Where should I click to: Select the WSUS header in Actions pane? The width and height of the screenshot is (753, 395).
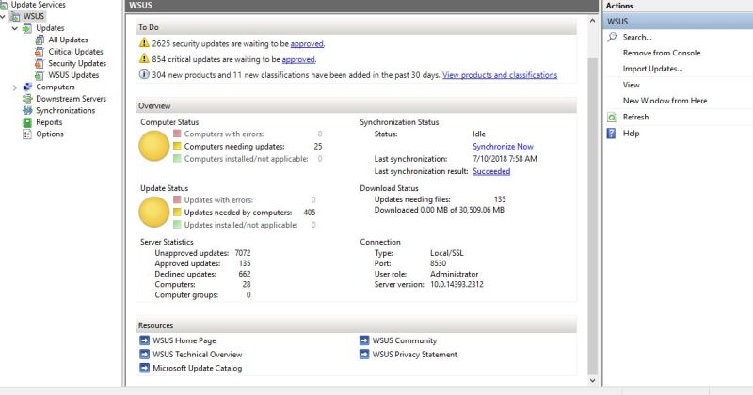tap(678, 21)
